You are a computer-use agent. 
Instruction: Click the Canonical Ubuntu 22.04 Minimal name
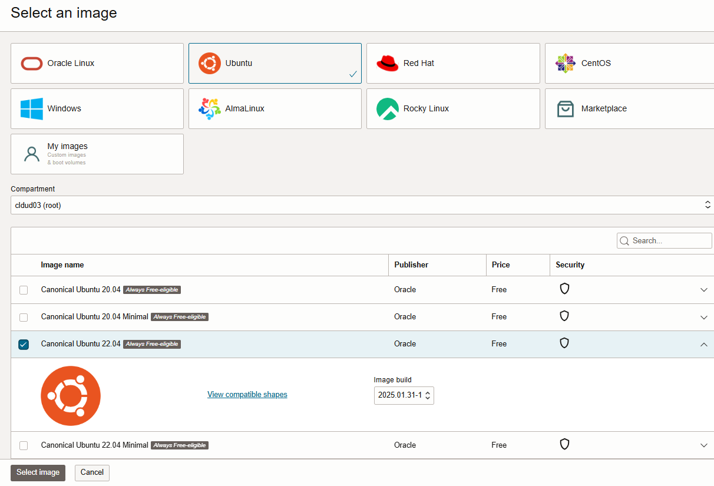coord(95,445)
